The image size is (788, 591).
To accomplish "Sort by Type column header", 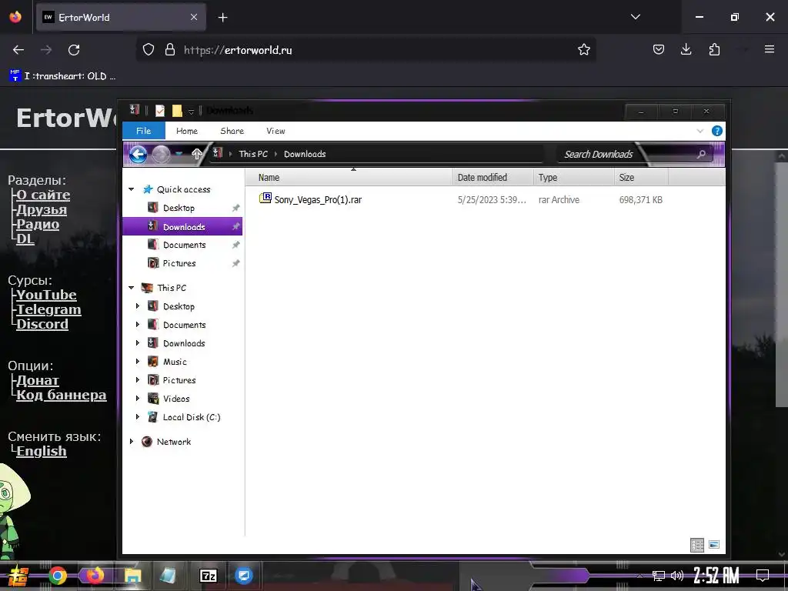I will [x=573, y=178].
